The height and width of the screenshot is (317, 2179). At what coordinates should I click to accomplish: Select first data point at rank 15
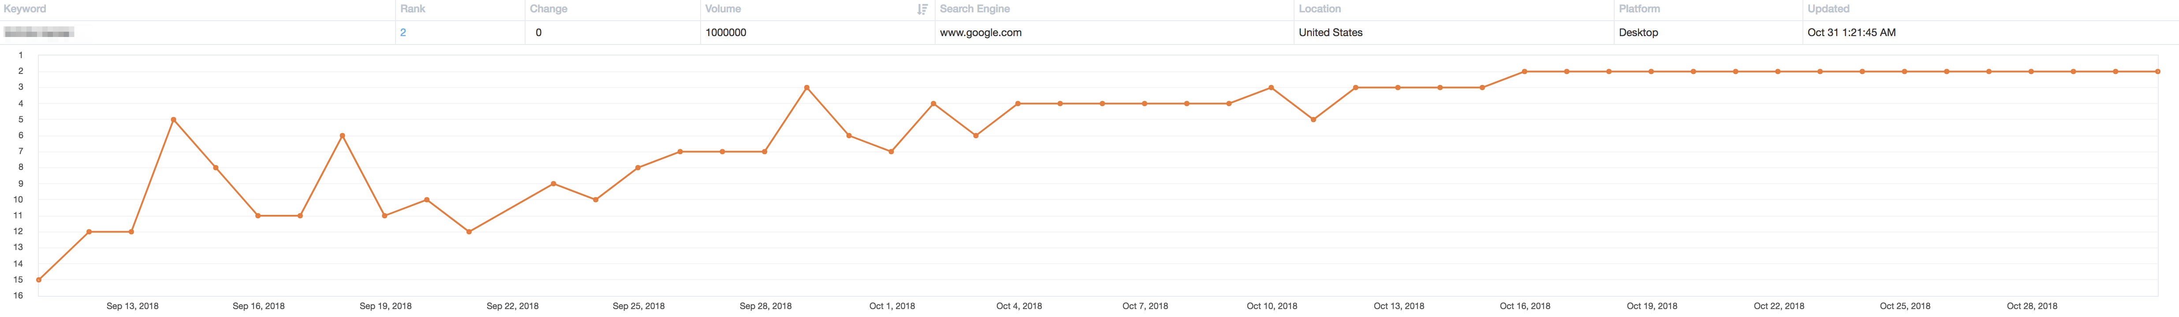tap(39, 280)
